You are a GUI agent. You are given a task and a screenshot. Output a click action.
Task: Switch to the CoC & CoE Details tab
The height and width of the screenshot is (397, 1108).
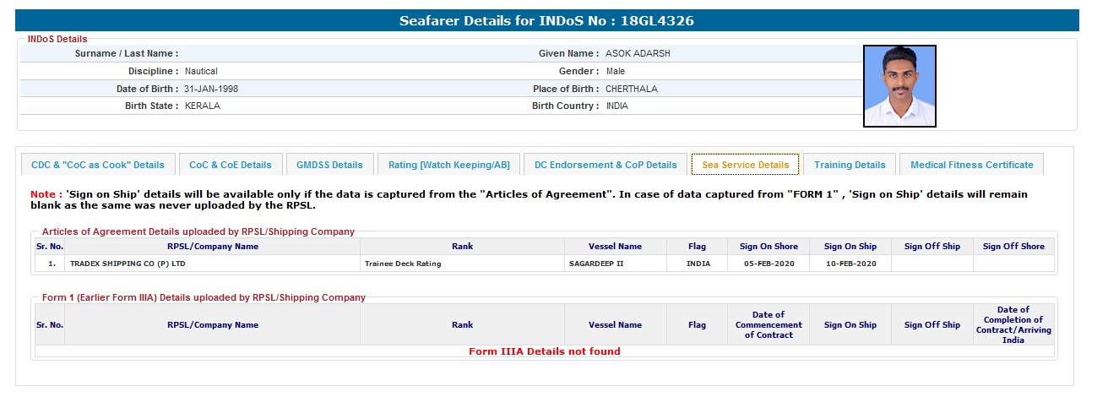[231, 165]
